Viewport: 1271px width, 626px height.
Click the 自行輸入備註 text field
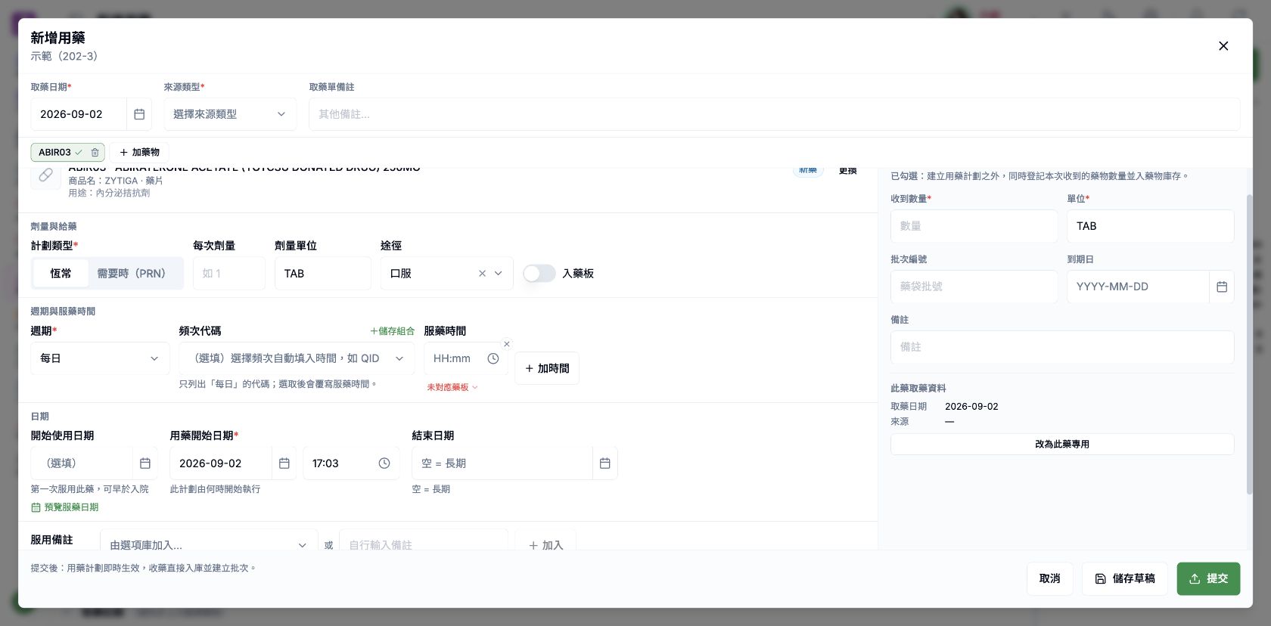(x=424, y=544)
